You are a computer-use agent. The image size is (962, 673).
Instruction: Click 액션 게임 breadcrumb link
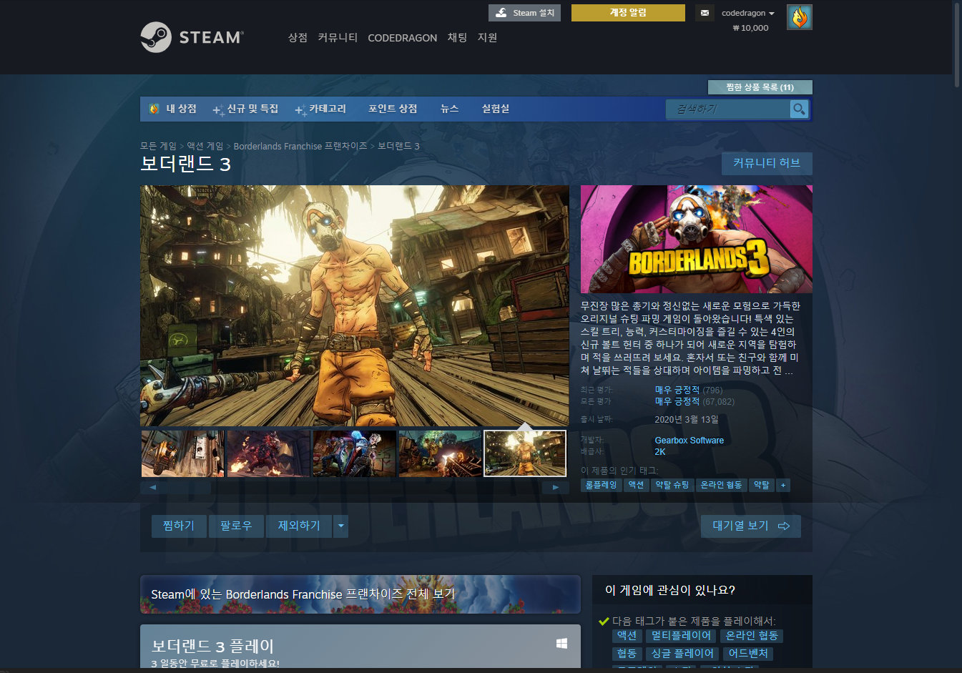click(205, 146)
